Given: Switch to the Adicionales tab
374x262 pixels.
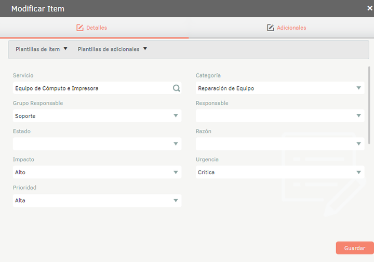Looking at the screenshot, I should pos(282,28).
